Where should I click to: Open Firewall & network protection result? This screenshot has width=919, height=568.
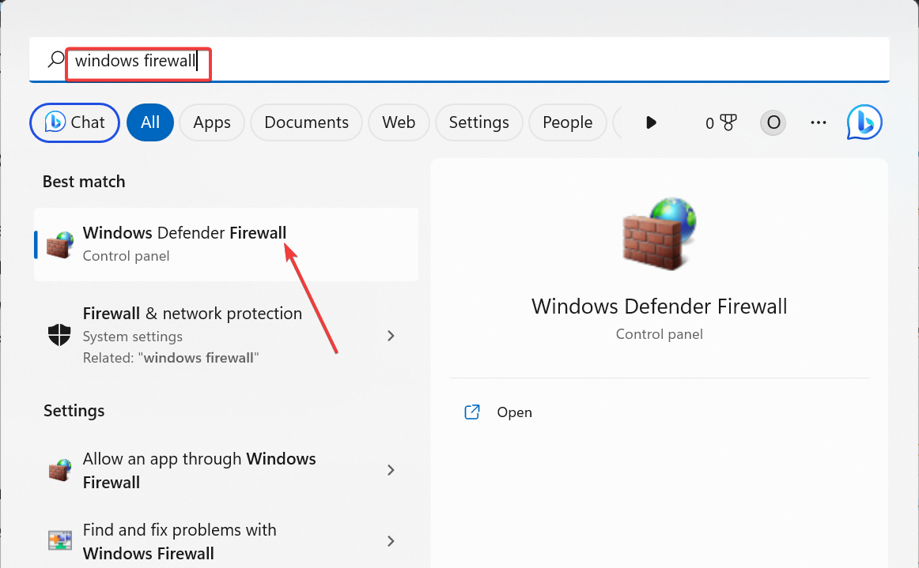[226, 335]
